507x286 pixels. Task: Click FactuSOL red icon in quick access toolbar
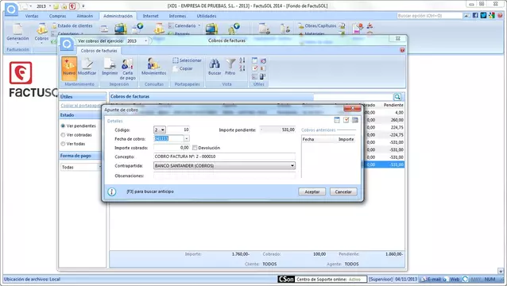coord(72,6)
